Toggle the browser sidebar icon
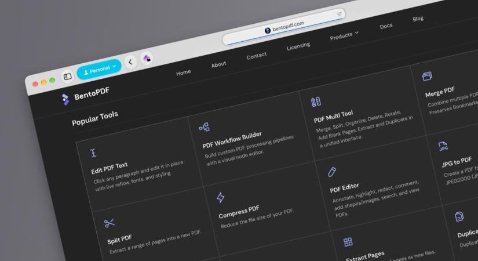This screenshot has width=478, height=261. [67, 77]
